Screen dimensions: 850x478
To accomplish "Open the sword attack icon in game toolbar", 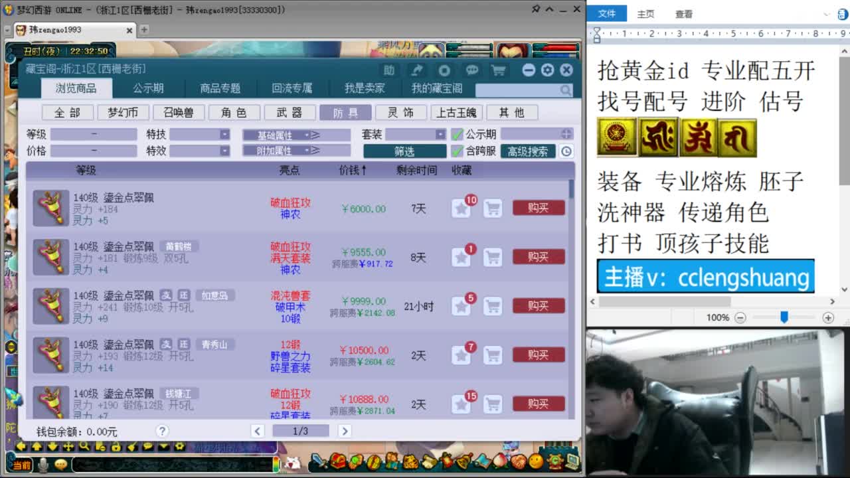I will tap(319, 461).
